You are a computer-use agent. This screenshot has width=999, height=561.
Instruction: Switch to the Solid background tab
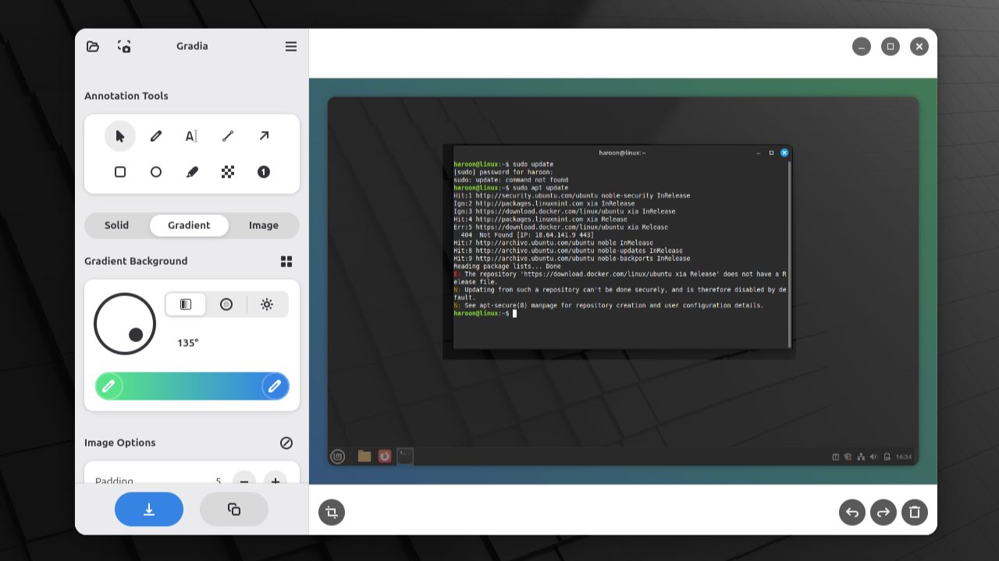tap(116, 225)
